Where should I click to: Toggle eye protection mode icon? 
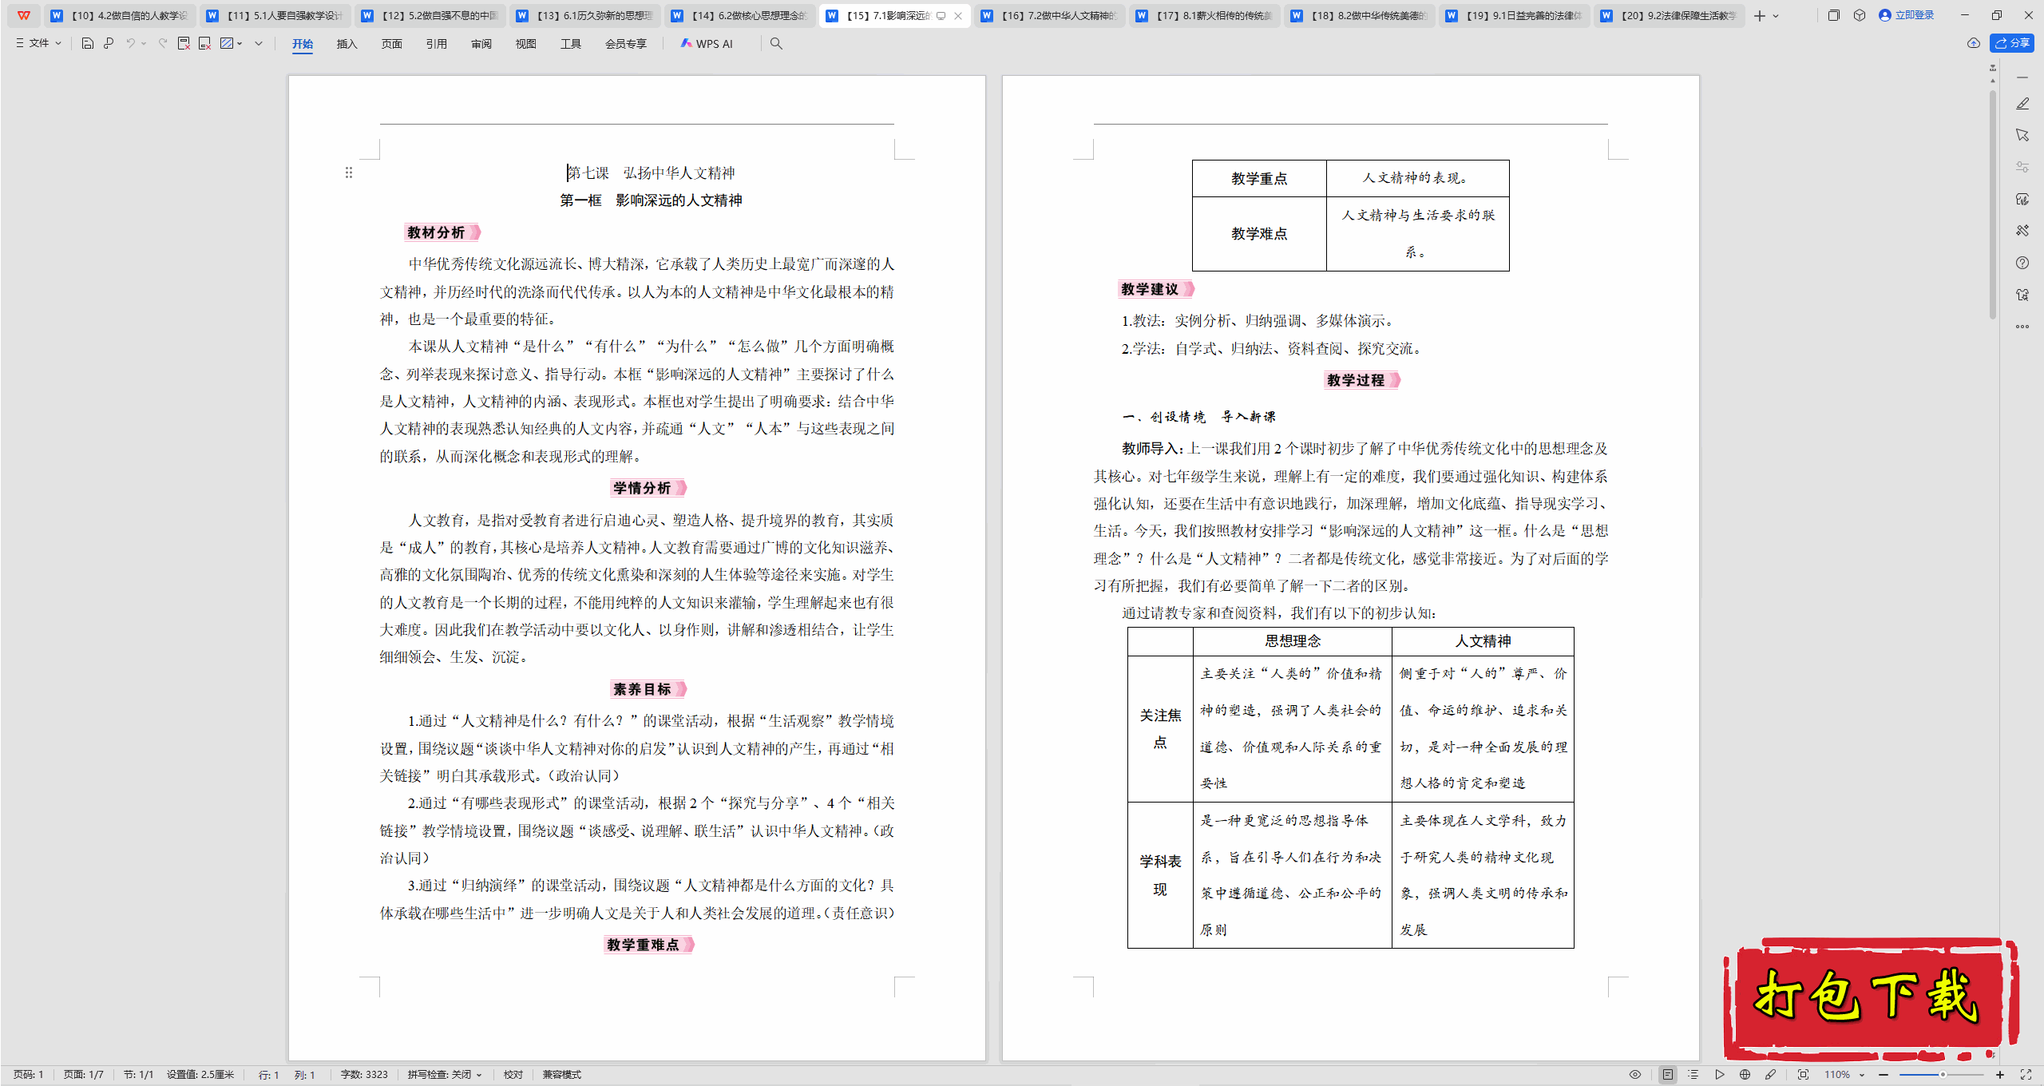pyautogui.click(x=1635, y=1075)
